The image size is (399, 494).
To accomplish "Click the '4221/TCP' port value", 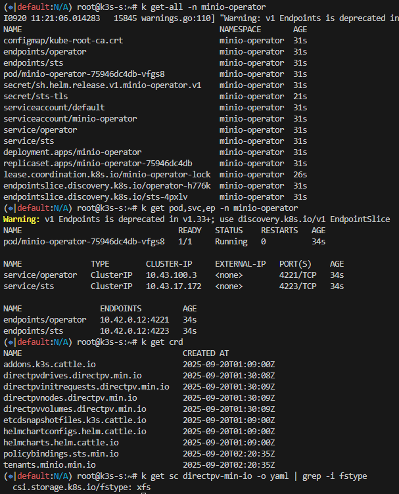I will tap(298, 275).
